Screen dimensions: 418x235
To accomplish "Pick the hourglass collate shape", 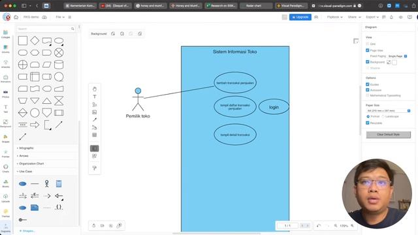I will click(59, 101).
